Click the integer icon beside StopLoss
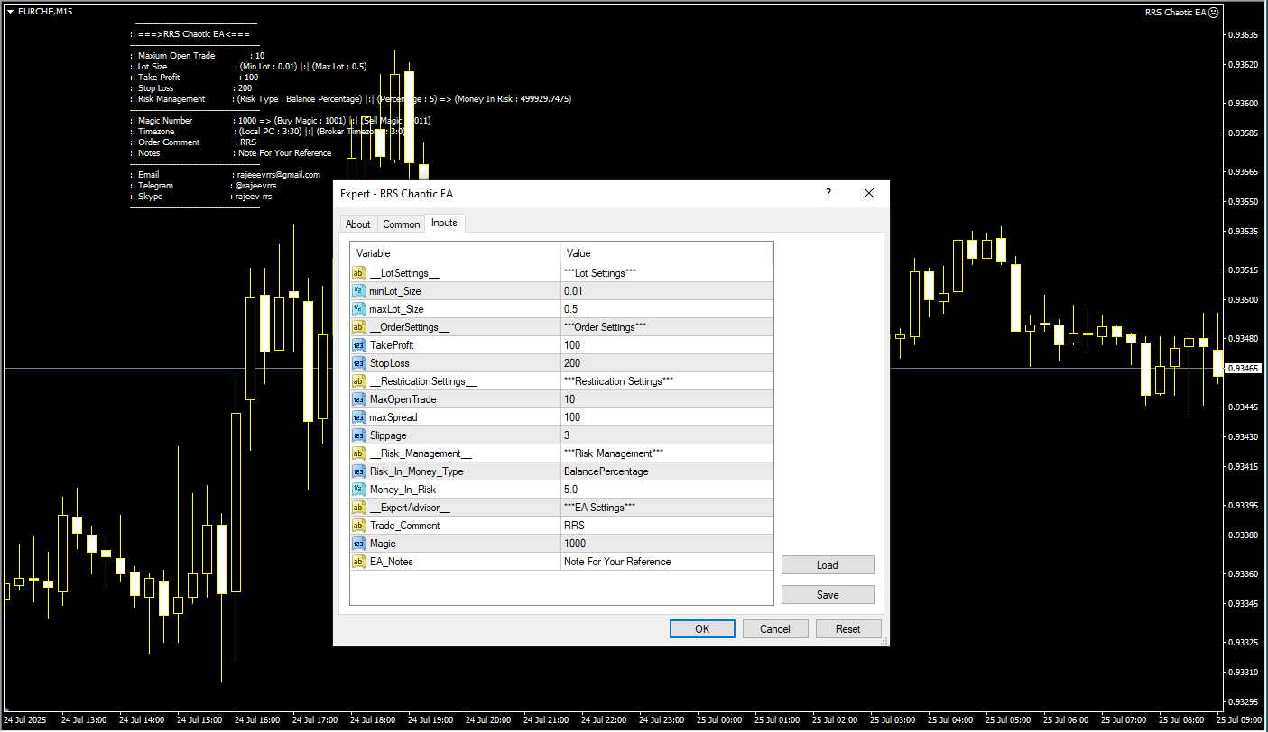Image resolution: width=1268 pixels, height=732 pixels. 358,363
